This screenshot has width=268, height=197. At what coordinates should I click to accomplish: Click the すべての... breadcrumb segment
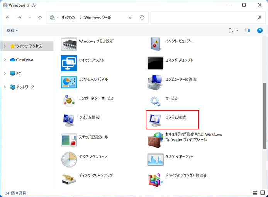[x=69, y=18]
